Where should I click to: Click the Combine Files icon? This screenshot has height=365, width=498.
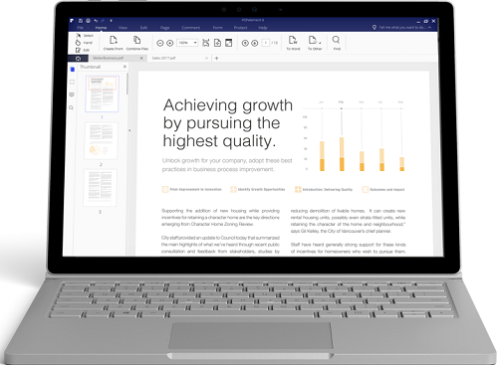tap(137, 43)
